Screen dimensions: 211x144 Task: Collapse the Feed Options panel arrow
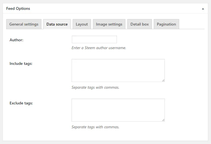coord(203,9)
